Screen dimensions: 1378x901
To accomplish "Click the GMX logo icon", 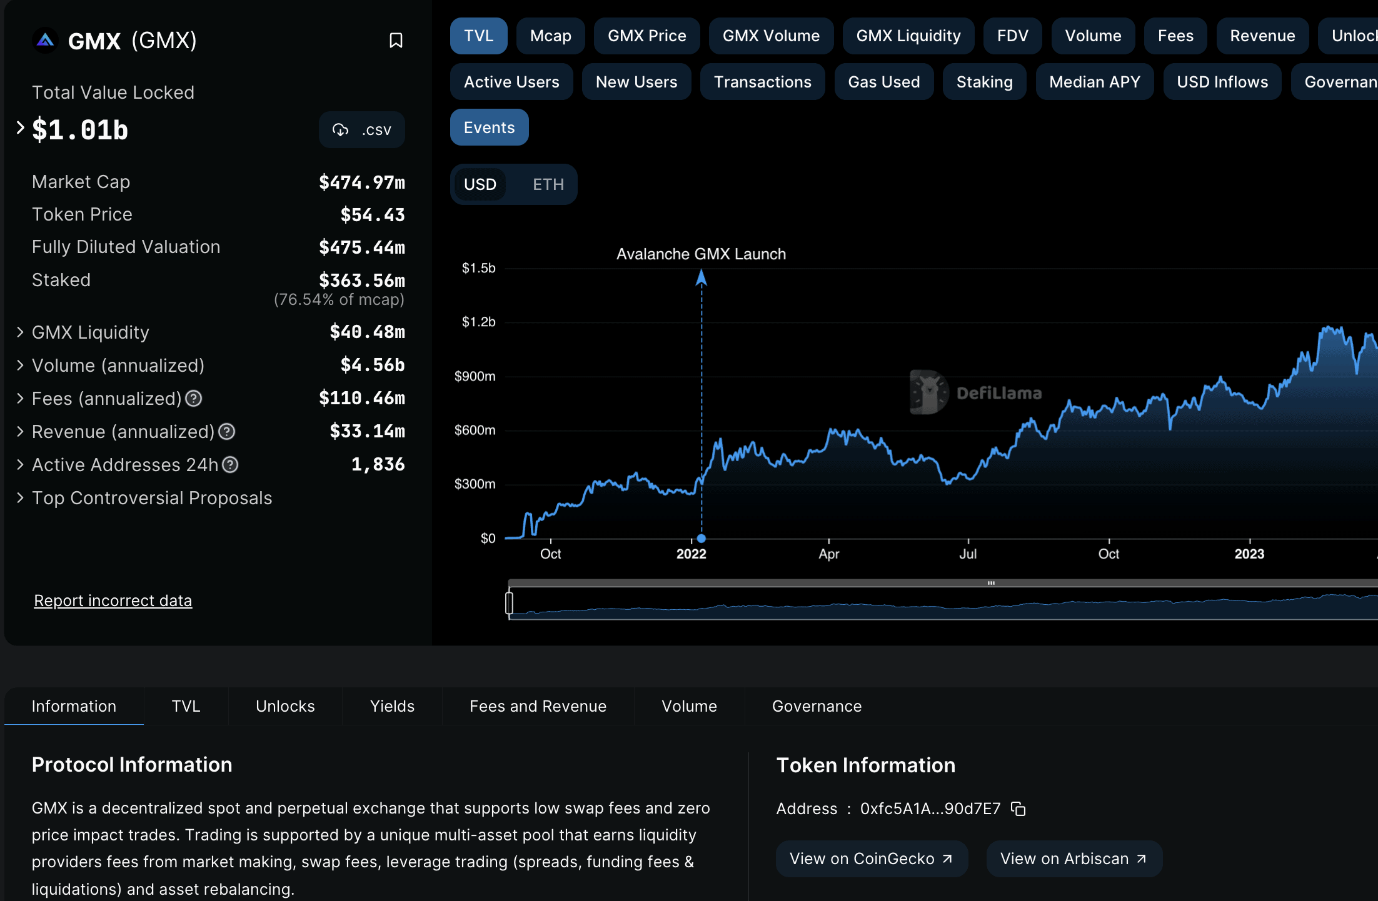I will [45, 41].
